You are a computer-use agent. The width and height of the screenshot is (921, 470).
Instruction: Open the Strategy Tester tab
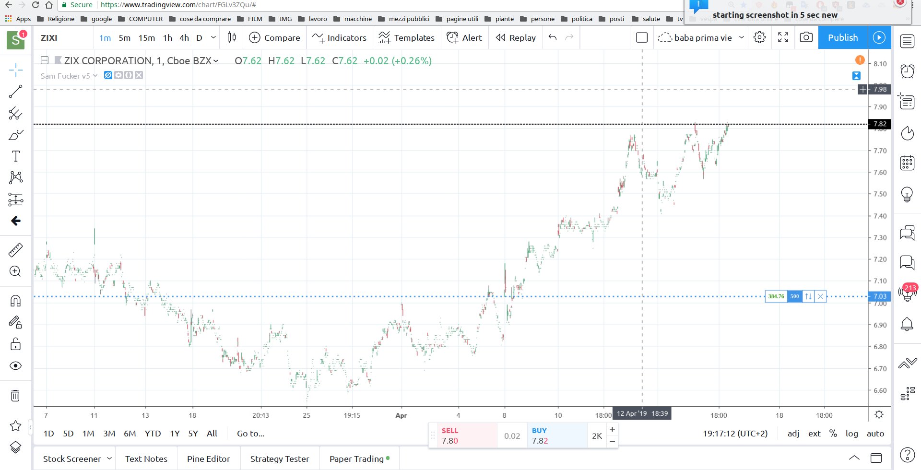pos(280,459)
